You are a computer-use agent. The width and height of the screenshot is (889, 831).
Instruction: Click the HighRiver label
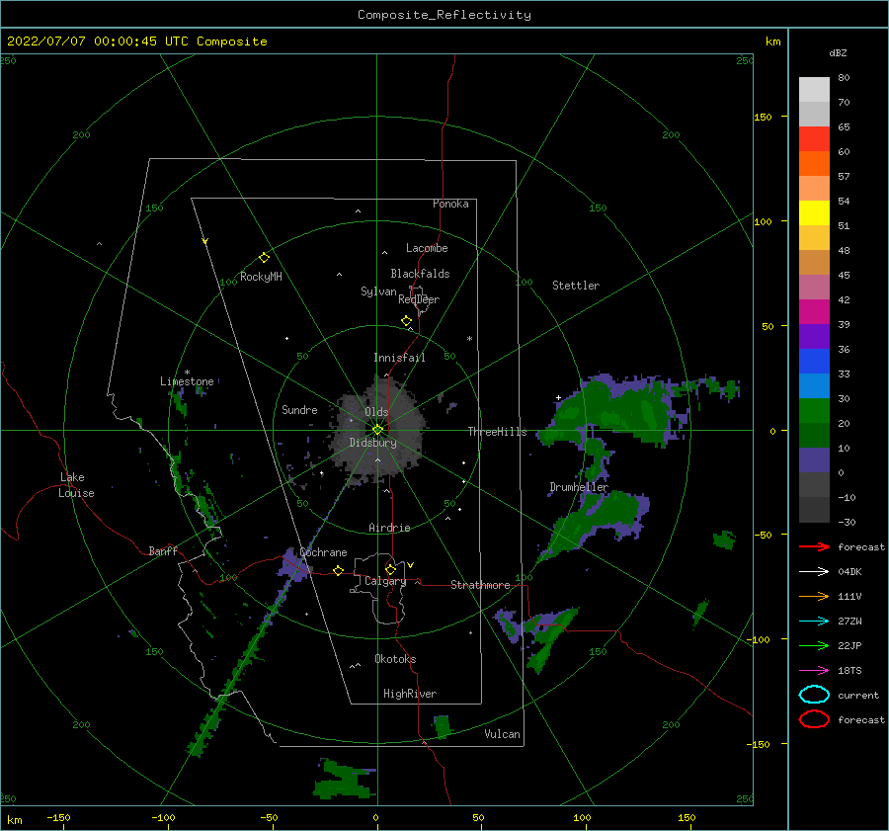pos(410,694)
